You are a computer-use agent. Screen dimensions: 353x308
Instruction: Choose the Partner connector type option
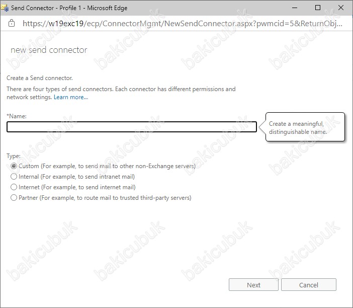pos(14,198)
